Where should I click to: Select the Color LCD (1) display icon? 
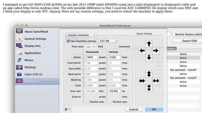[19, 74]
